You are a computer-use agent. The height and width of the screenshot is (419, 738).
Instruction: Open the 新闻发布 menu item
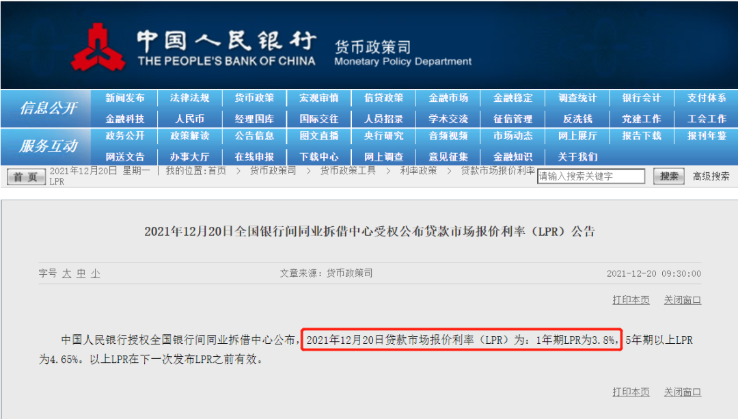click(125, 98)
